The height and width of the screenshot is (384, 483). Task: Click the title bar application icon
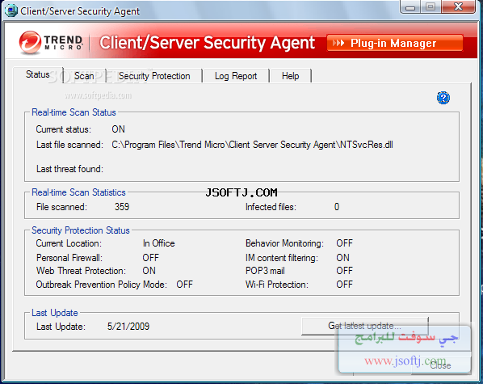pos(11,11)
